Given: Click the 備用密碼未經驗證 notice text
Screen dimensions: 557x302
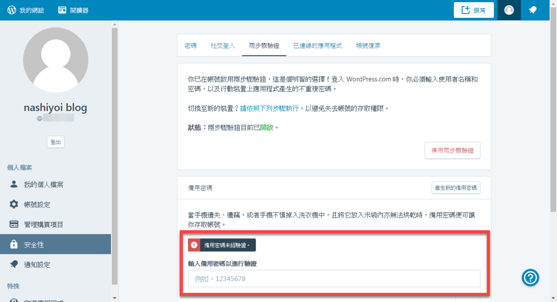Looking at the screenshot, I should (x=227, y=245).
